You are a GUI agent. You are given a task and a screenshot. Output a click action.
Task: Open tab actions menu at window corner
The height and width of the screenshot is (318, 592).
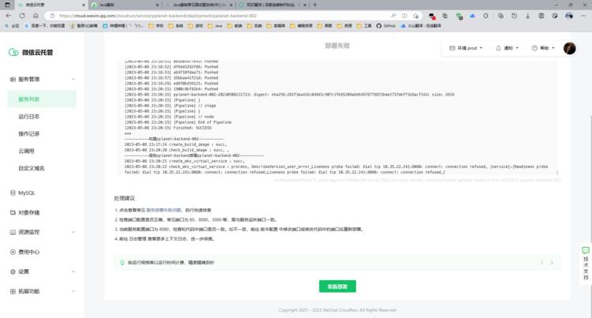click(x=7, y=5)
